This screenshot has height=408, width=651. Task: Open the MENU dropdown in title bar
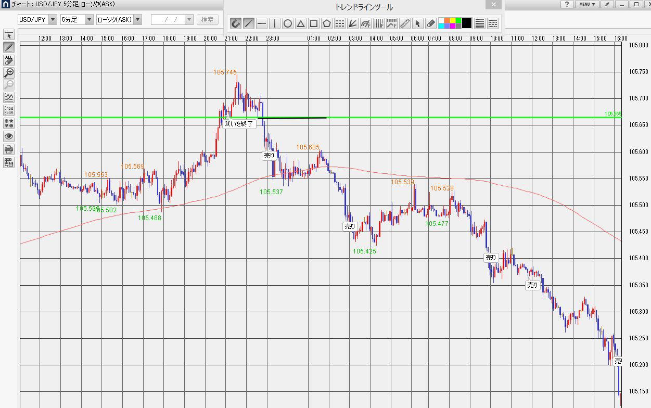[x=587, y=4]
